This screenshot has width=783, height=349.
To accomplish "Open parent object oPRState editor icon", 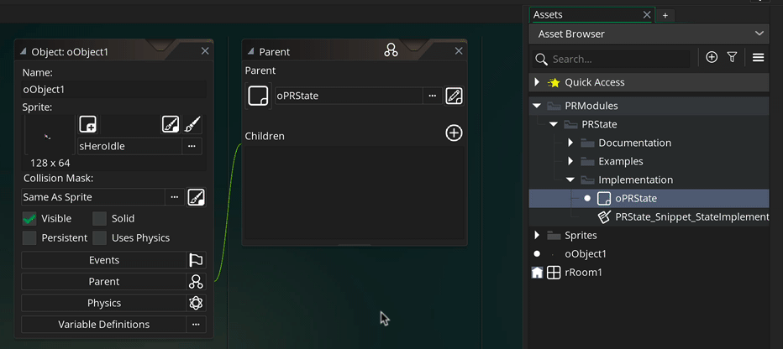I will (x=454, y=96).
